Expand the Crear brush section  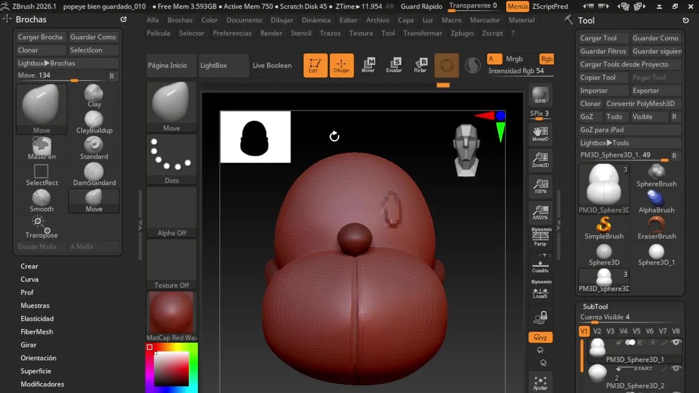[29, 266]
